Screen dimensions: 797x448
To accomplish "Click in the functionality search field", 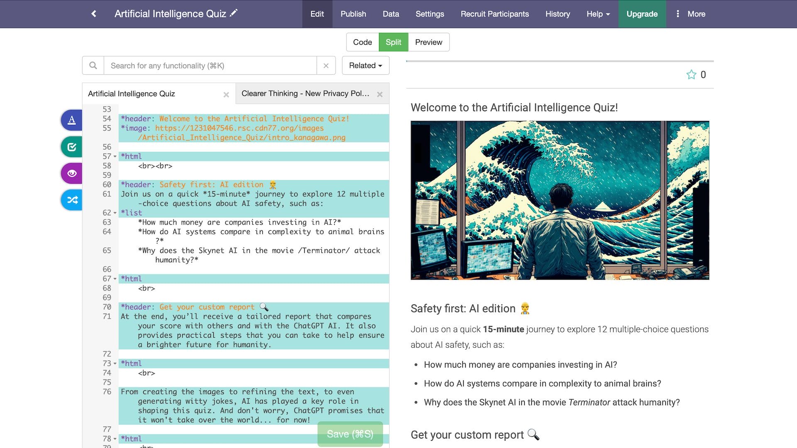I will tap(210, 66).
